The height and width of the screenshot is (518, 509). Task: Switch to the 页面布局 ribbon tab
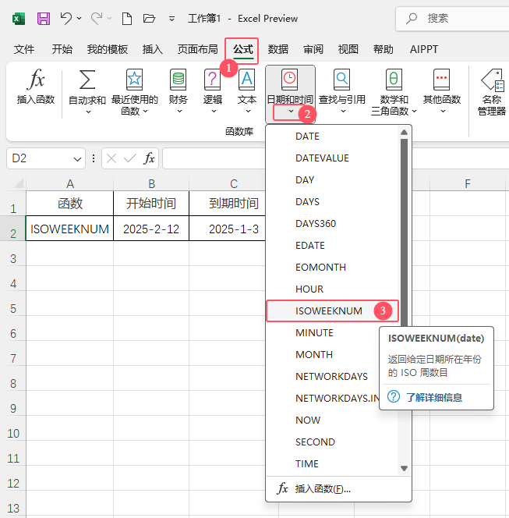(197, 49)
